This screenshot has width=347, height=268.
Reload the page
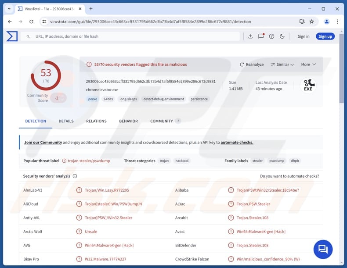32,21
